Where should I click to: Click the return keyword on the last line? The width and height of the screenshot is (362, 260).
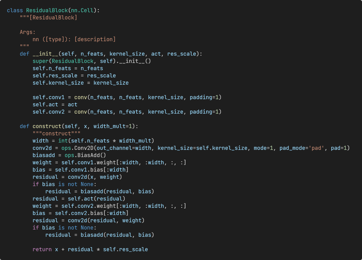[x=42, y=249]
